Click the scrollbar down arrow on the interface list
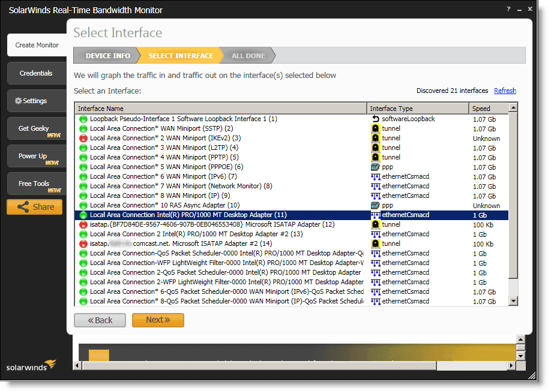 point(513,300)
